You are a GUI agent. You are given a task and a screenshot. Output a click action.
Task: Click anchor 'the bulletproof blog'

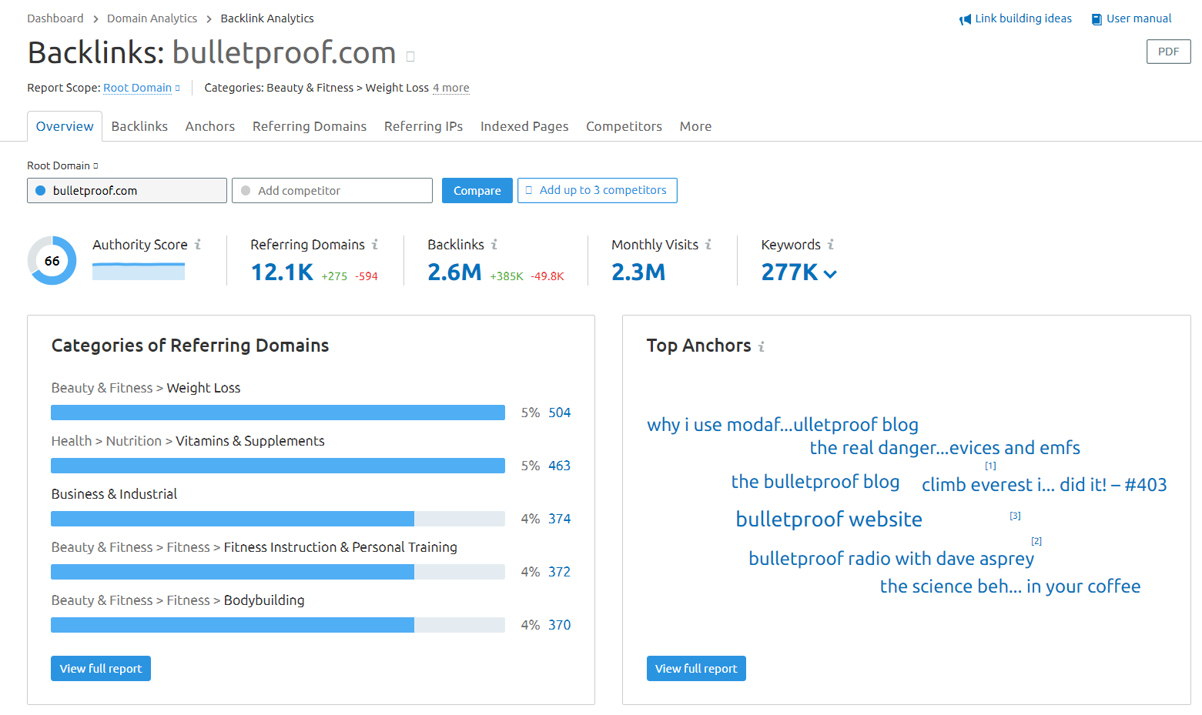coord(815,482)
